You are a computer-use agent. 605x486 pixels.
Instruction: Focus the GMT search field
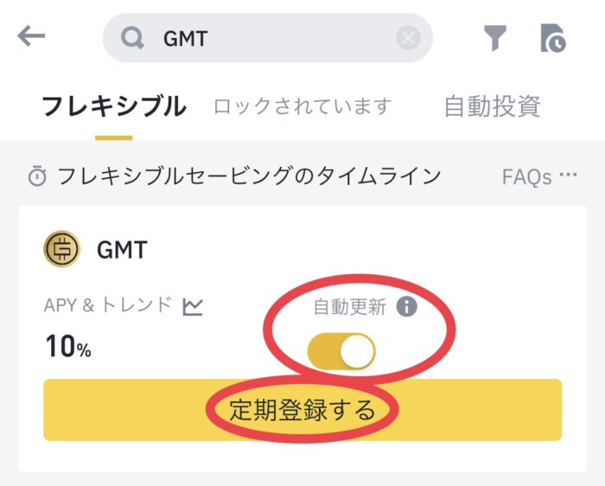click(268, 38)
